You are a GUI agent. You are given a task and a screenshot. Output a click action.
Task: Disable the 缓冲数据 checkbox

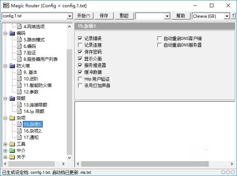[80, 72]
